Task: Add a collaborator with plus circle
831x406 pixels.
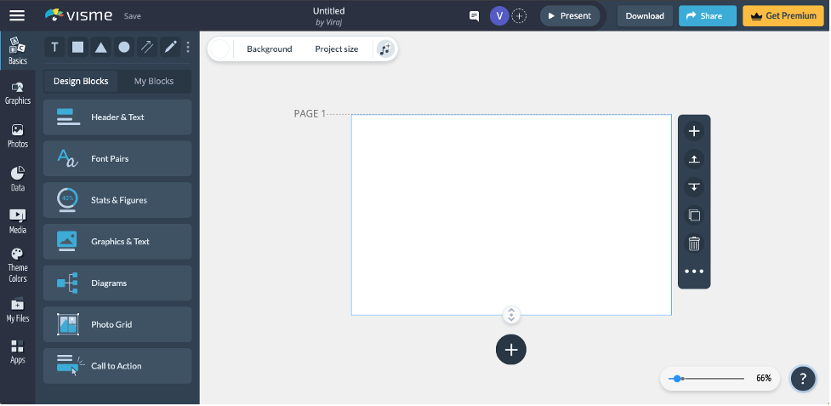Action: (x=519, y=16)
